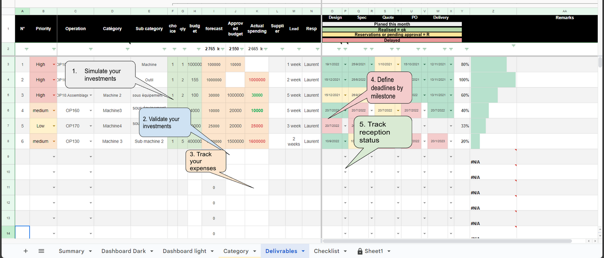Click the green 80% progress bar cell
The height and width of the screenshot is (258, 604).
(x=489, y=65)
